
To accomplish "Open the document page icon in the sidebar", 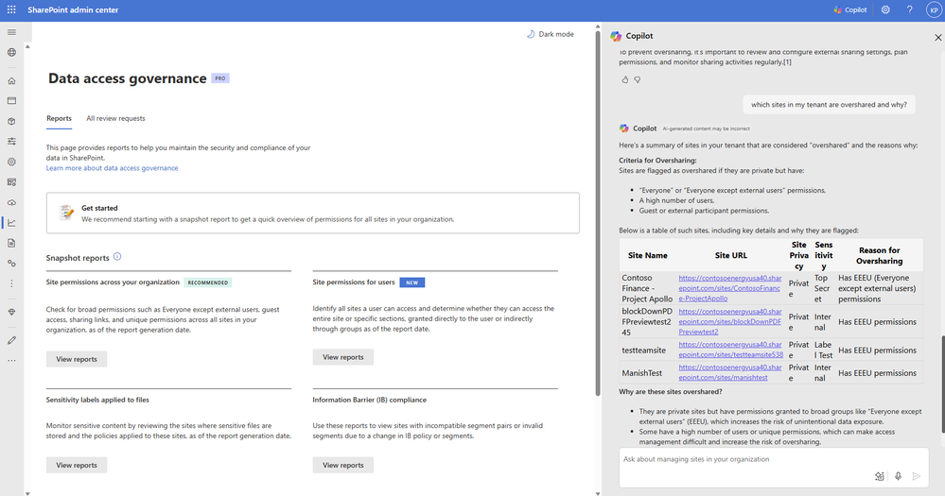I will [x=11, y=243].
